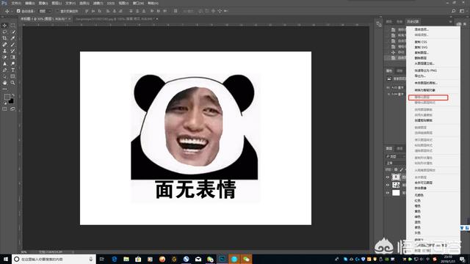Choose 拼合图像 in the context menu
The image size is (470, 264).
pos(421,188)
